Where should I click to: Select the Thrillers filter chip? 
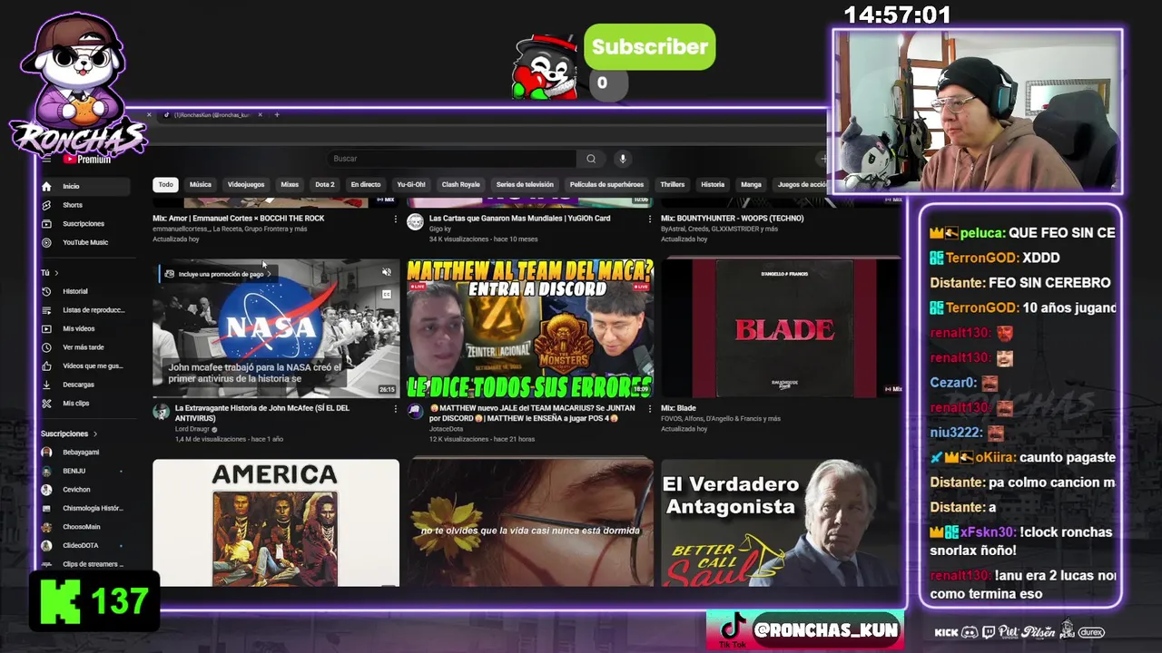(x=673, y=185)
